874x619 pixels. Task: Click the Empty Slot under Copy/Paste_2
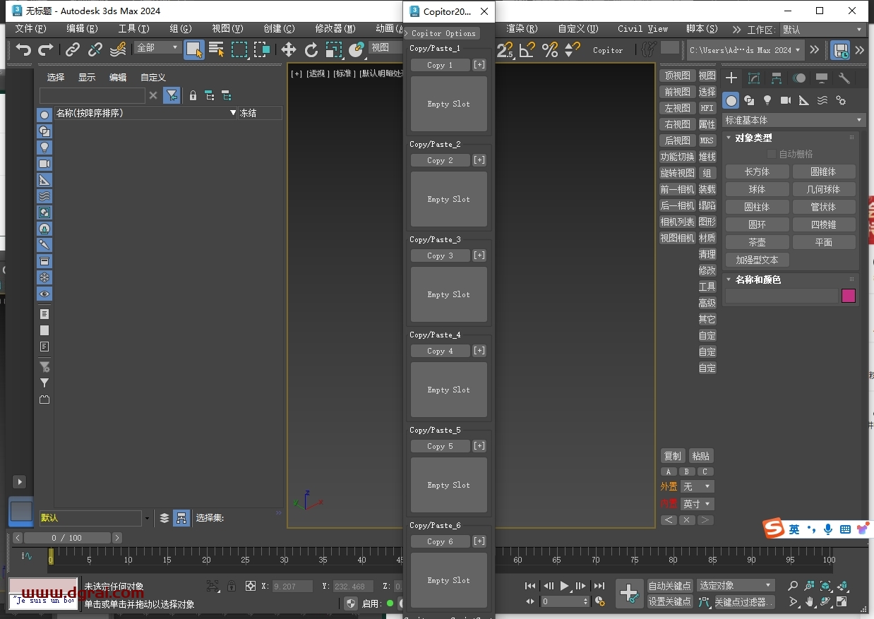[449, 199]
